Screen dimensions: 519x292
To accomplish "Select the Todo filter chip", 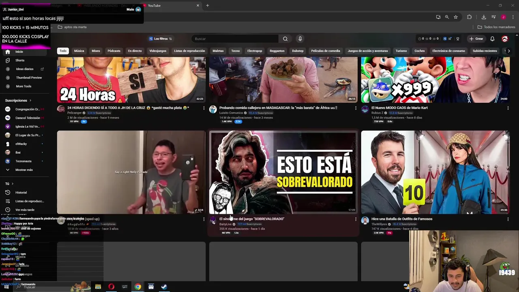I will tap(63, 51).
